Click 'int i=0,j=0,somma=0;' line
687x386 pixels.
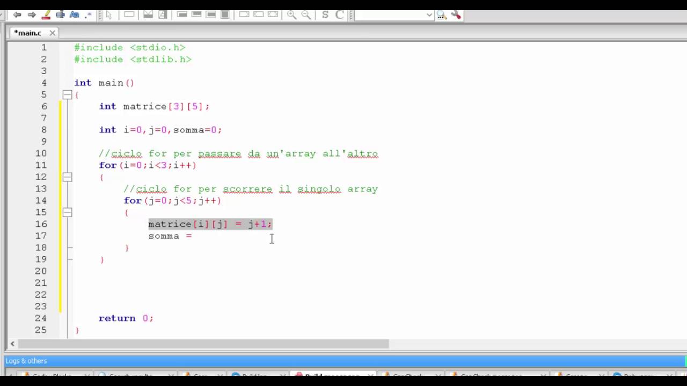(x=160, y=130)
